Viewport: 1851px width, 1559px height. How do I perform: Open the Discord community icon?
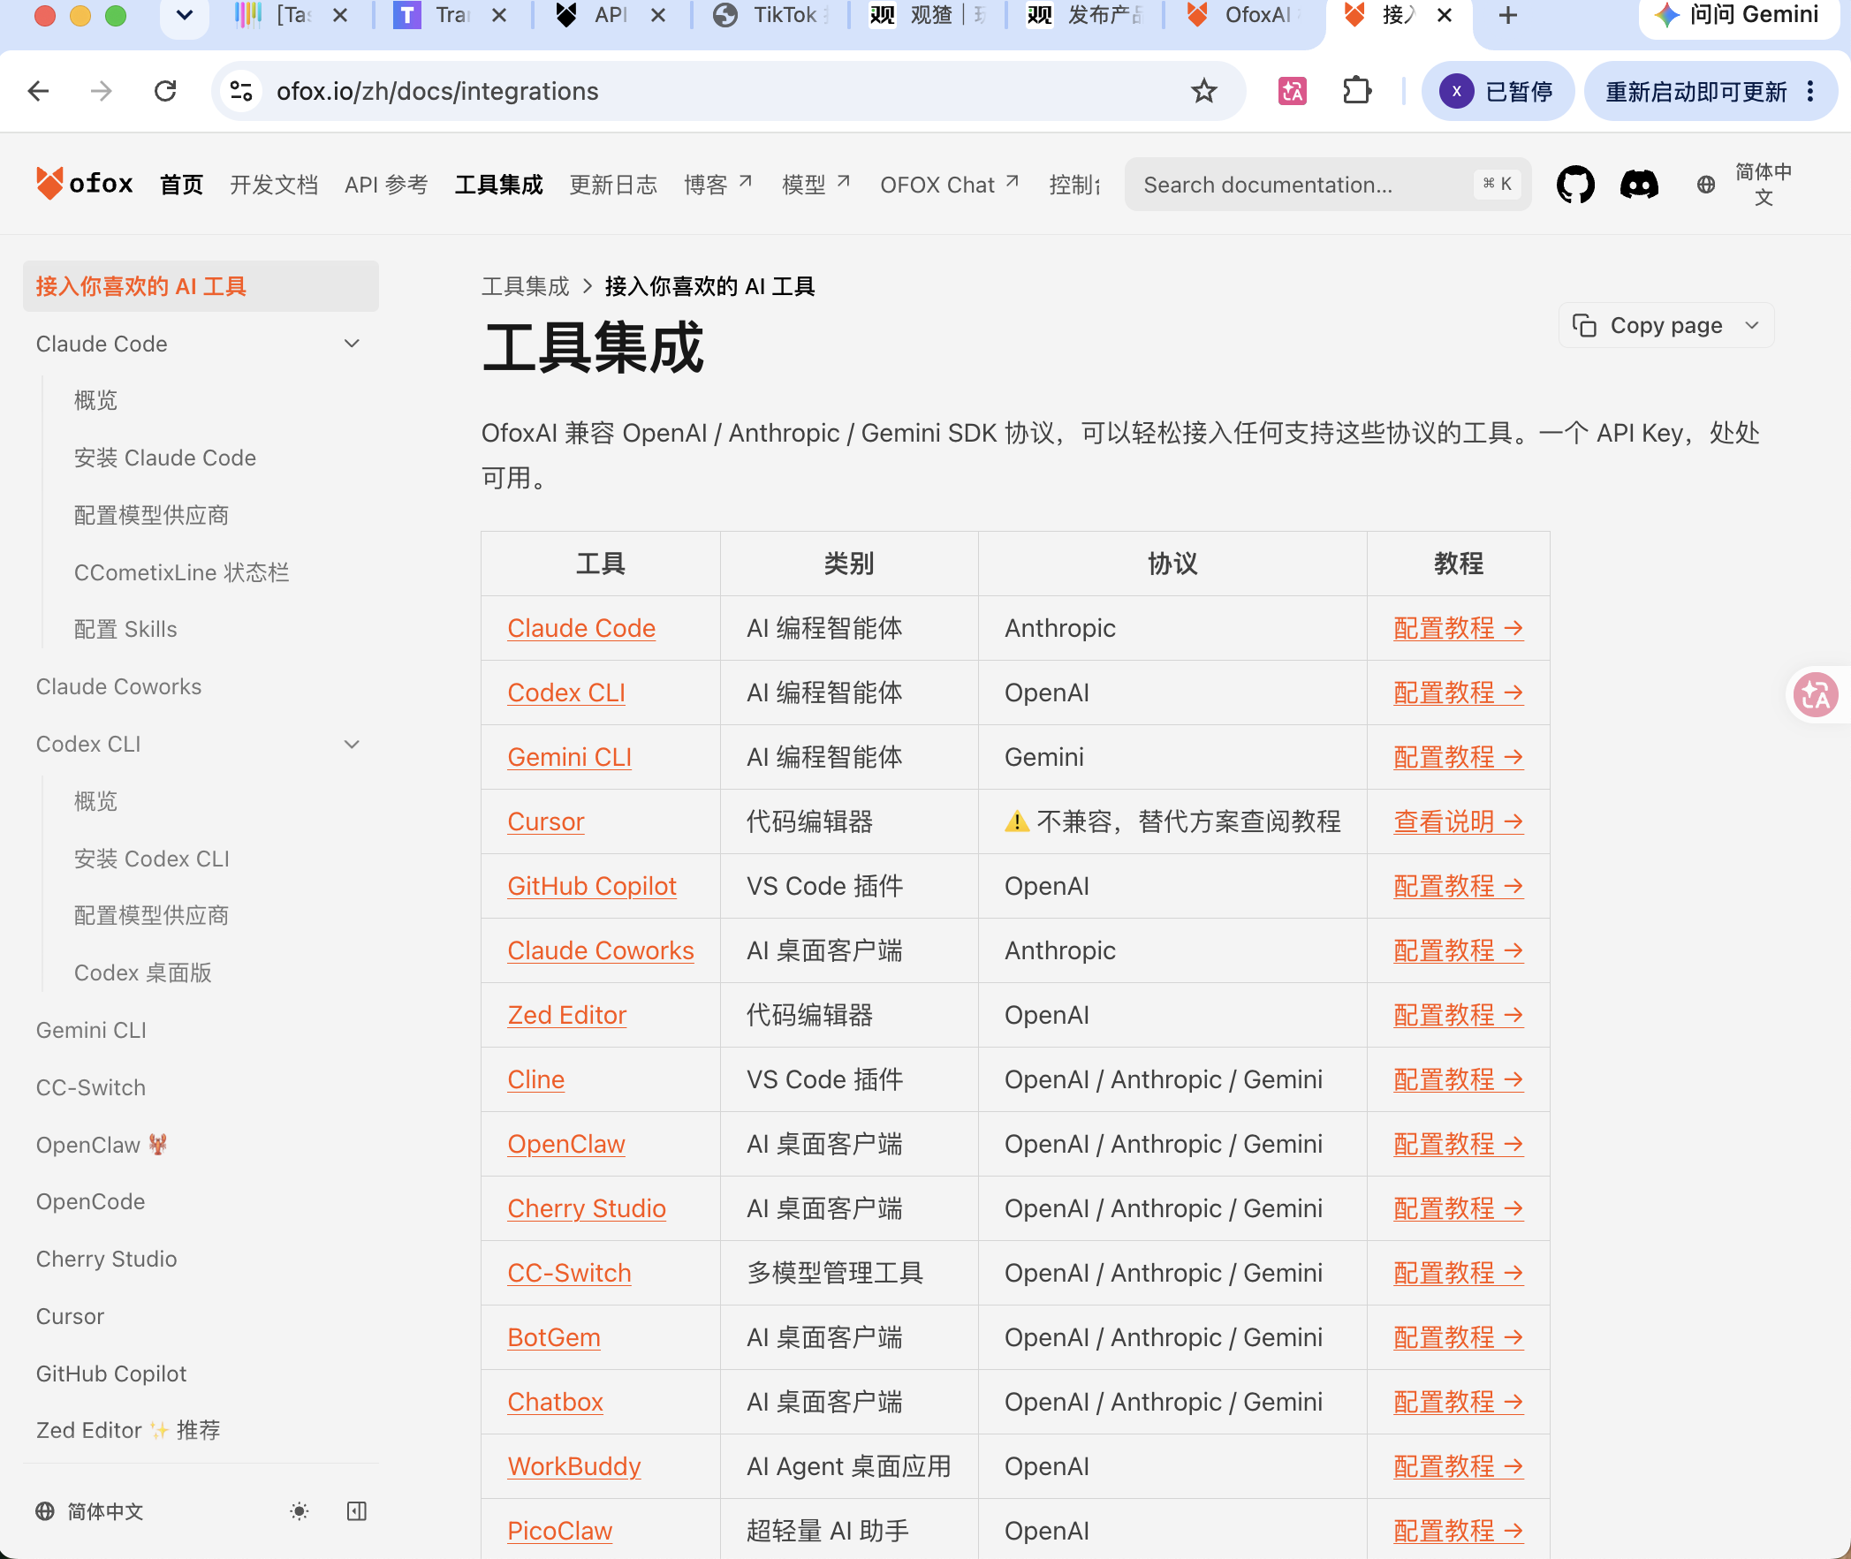click(x=1639, y=185)
